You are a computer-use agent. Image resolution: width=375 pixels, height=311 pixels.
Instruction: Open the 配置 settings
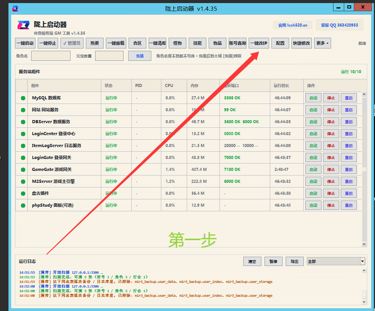280,43
